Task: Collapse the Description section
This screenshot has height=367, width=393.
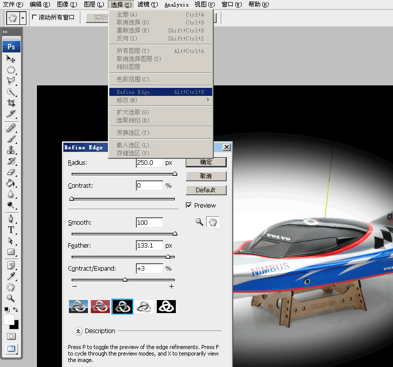Action: point(78,332)
